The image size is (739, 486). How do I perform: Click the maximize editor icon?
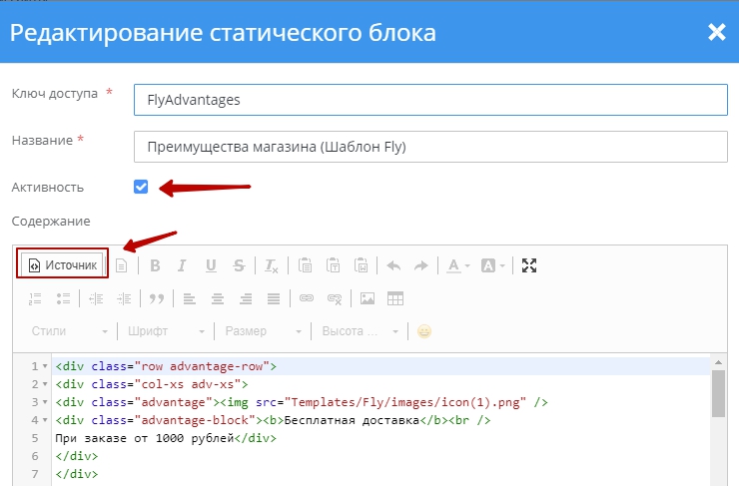pos(530,265)
